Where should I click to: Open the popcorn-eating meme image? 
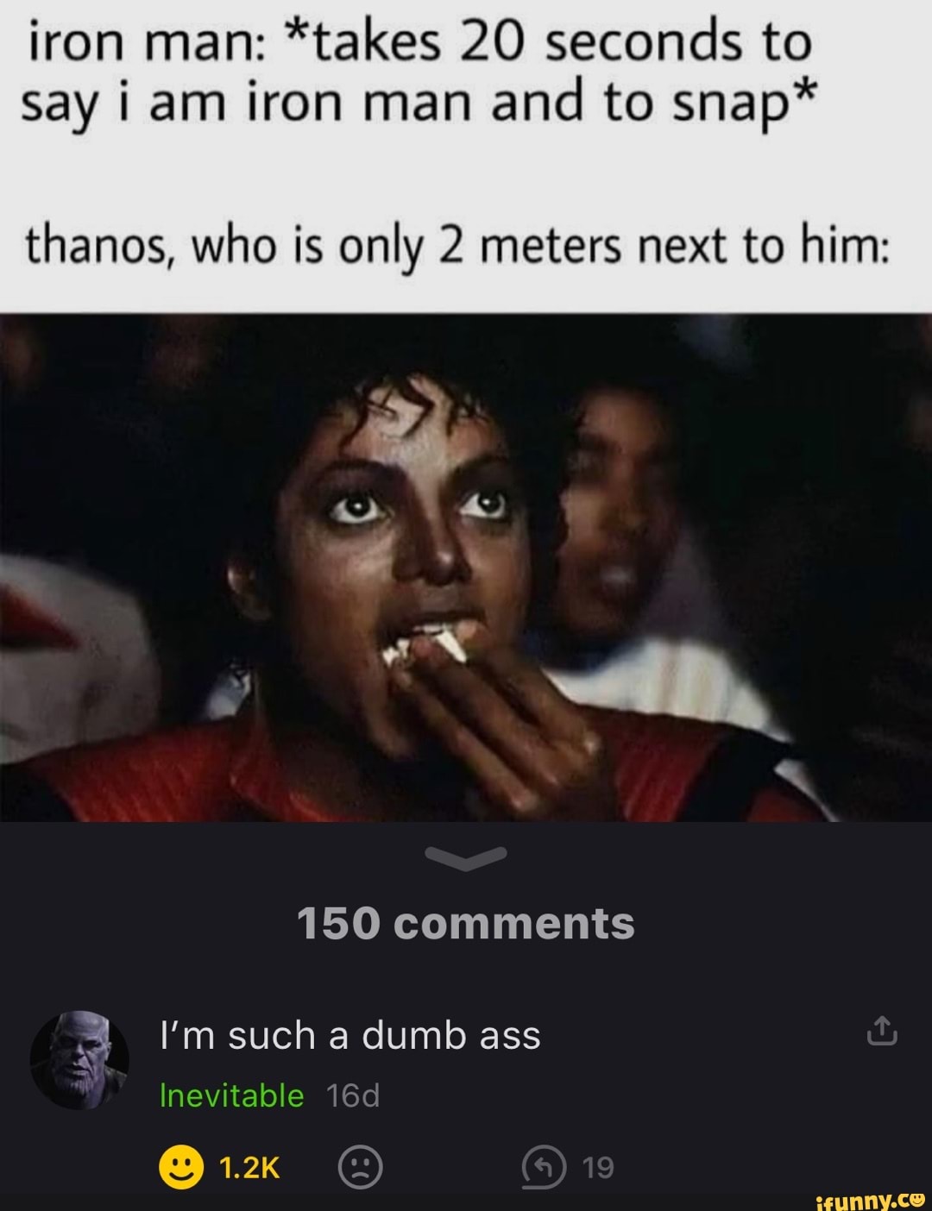466,568
